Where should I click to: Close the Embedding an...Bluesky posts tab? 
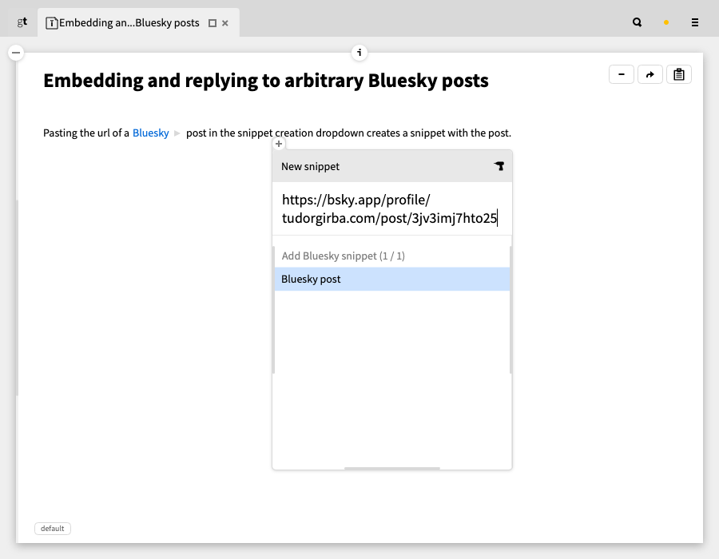coord(225,23)
